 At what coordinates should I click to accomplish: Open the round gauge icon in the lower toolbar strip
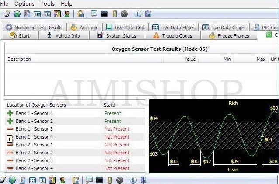[x=120, y=180]
